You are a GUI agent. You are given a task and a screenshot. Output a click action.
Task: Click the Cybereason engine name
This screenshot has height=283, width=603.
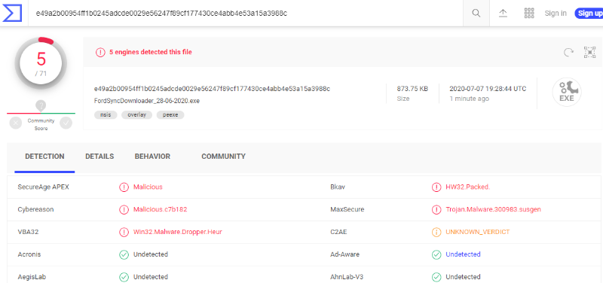coord(35,210)
